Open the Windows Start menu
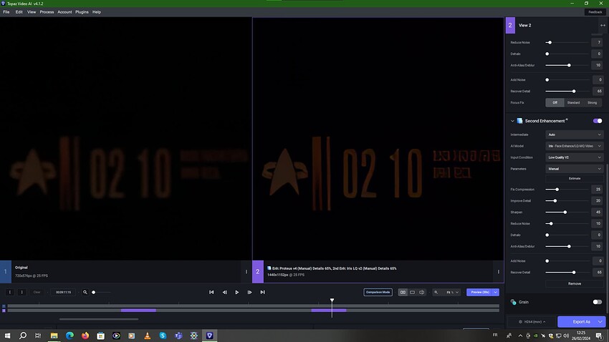 pos(7,336)
